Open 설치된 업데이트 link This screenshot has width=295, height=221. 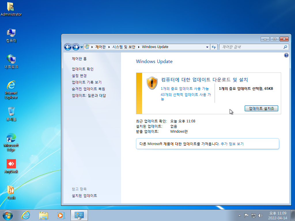pyautogui.click(x=84, y=196)
